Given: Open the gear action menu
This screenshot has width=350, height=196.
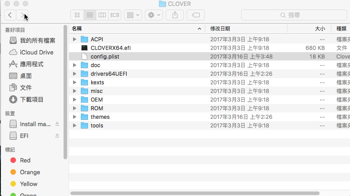Looking at the screenshot, I should 154,15.
